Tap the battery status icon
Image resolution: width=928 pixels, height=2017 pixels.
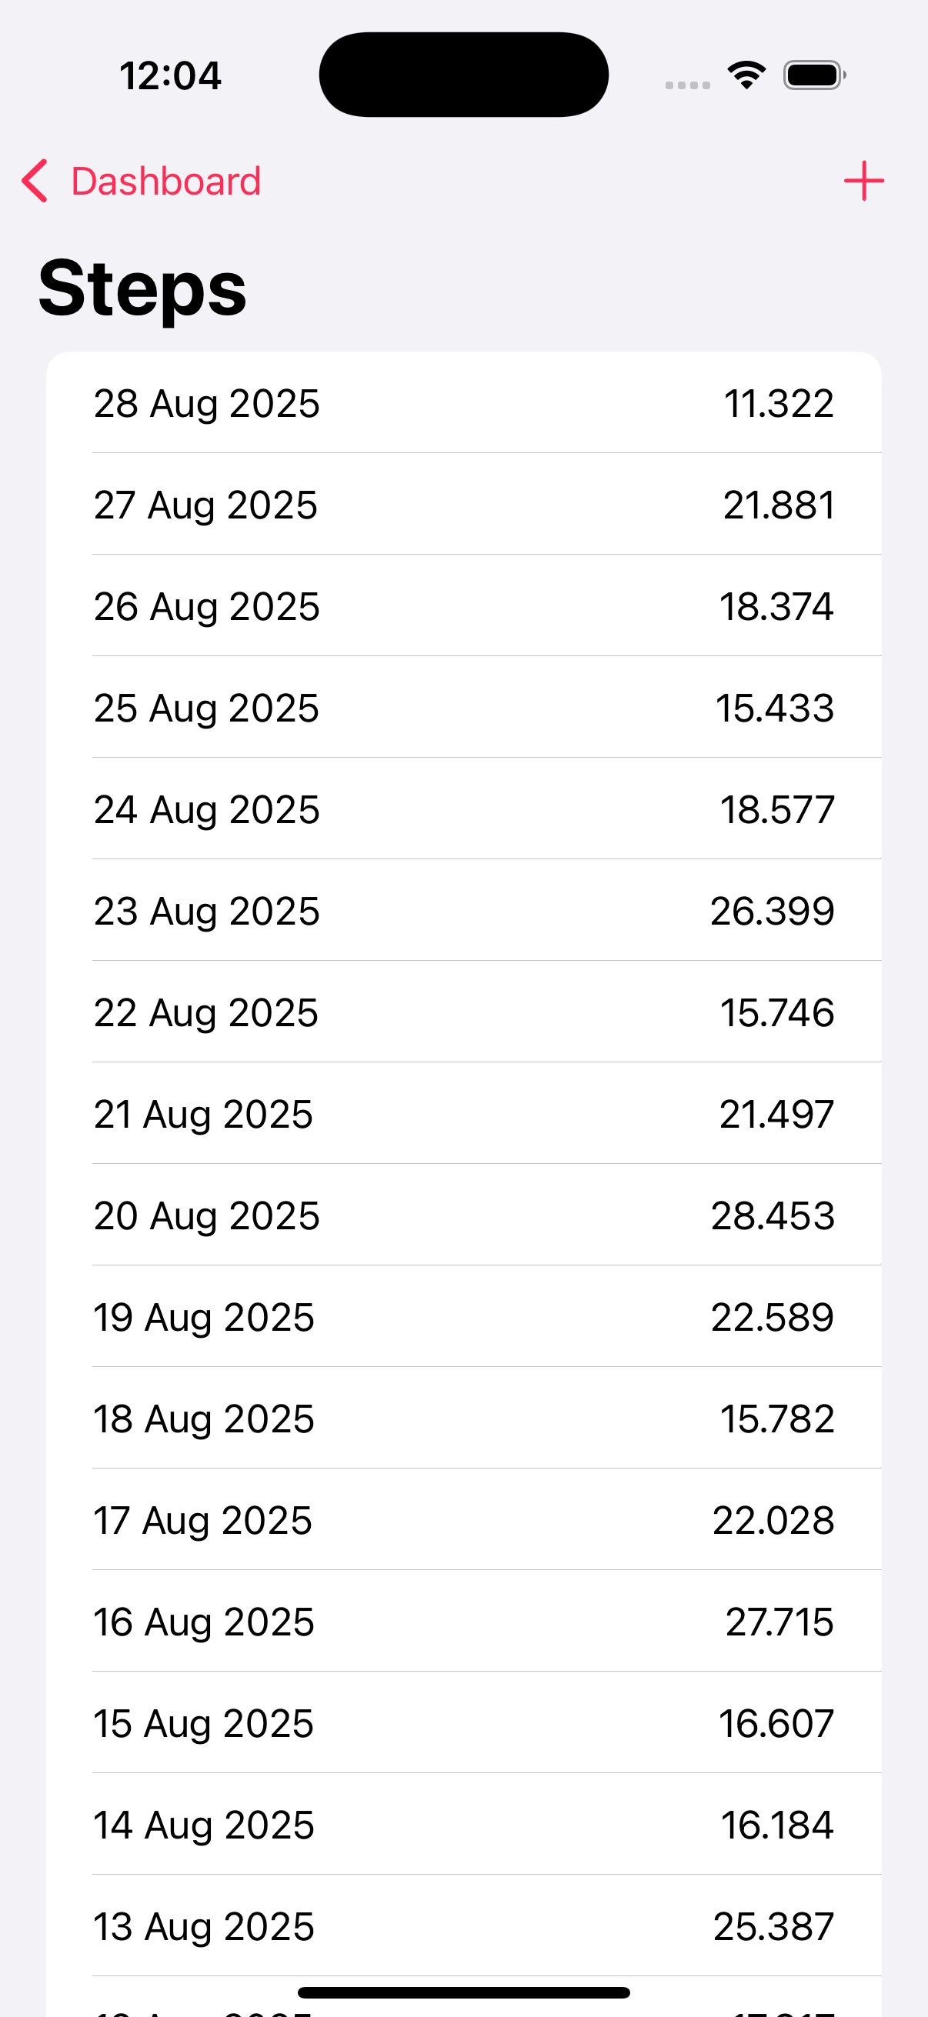pyautogui.click(x=813, y=75)
